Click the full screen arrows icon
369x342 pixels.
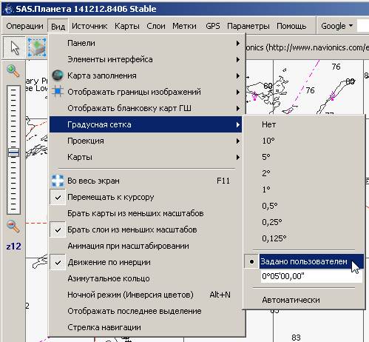pos(58,181)
